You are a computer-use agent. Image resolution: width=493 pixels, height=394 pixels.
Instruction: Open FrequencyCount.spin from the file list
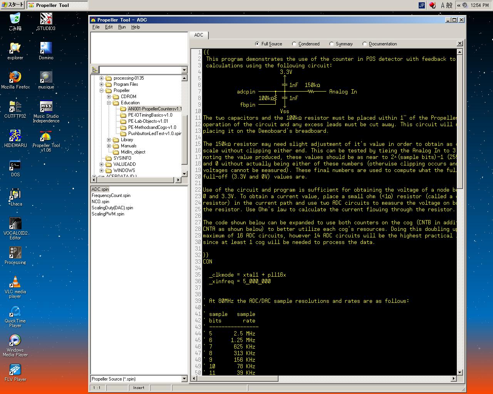click(111, 195)
